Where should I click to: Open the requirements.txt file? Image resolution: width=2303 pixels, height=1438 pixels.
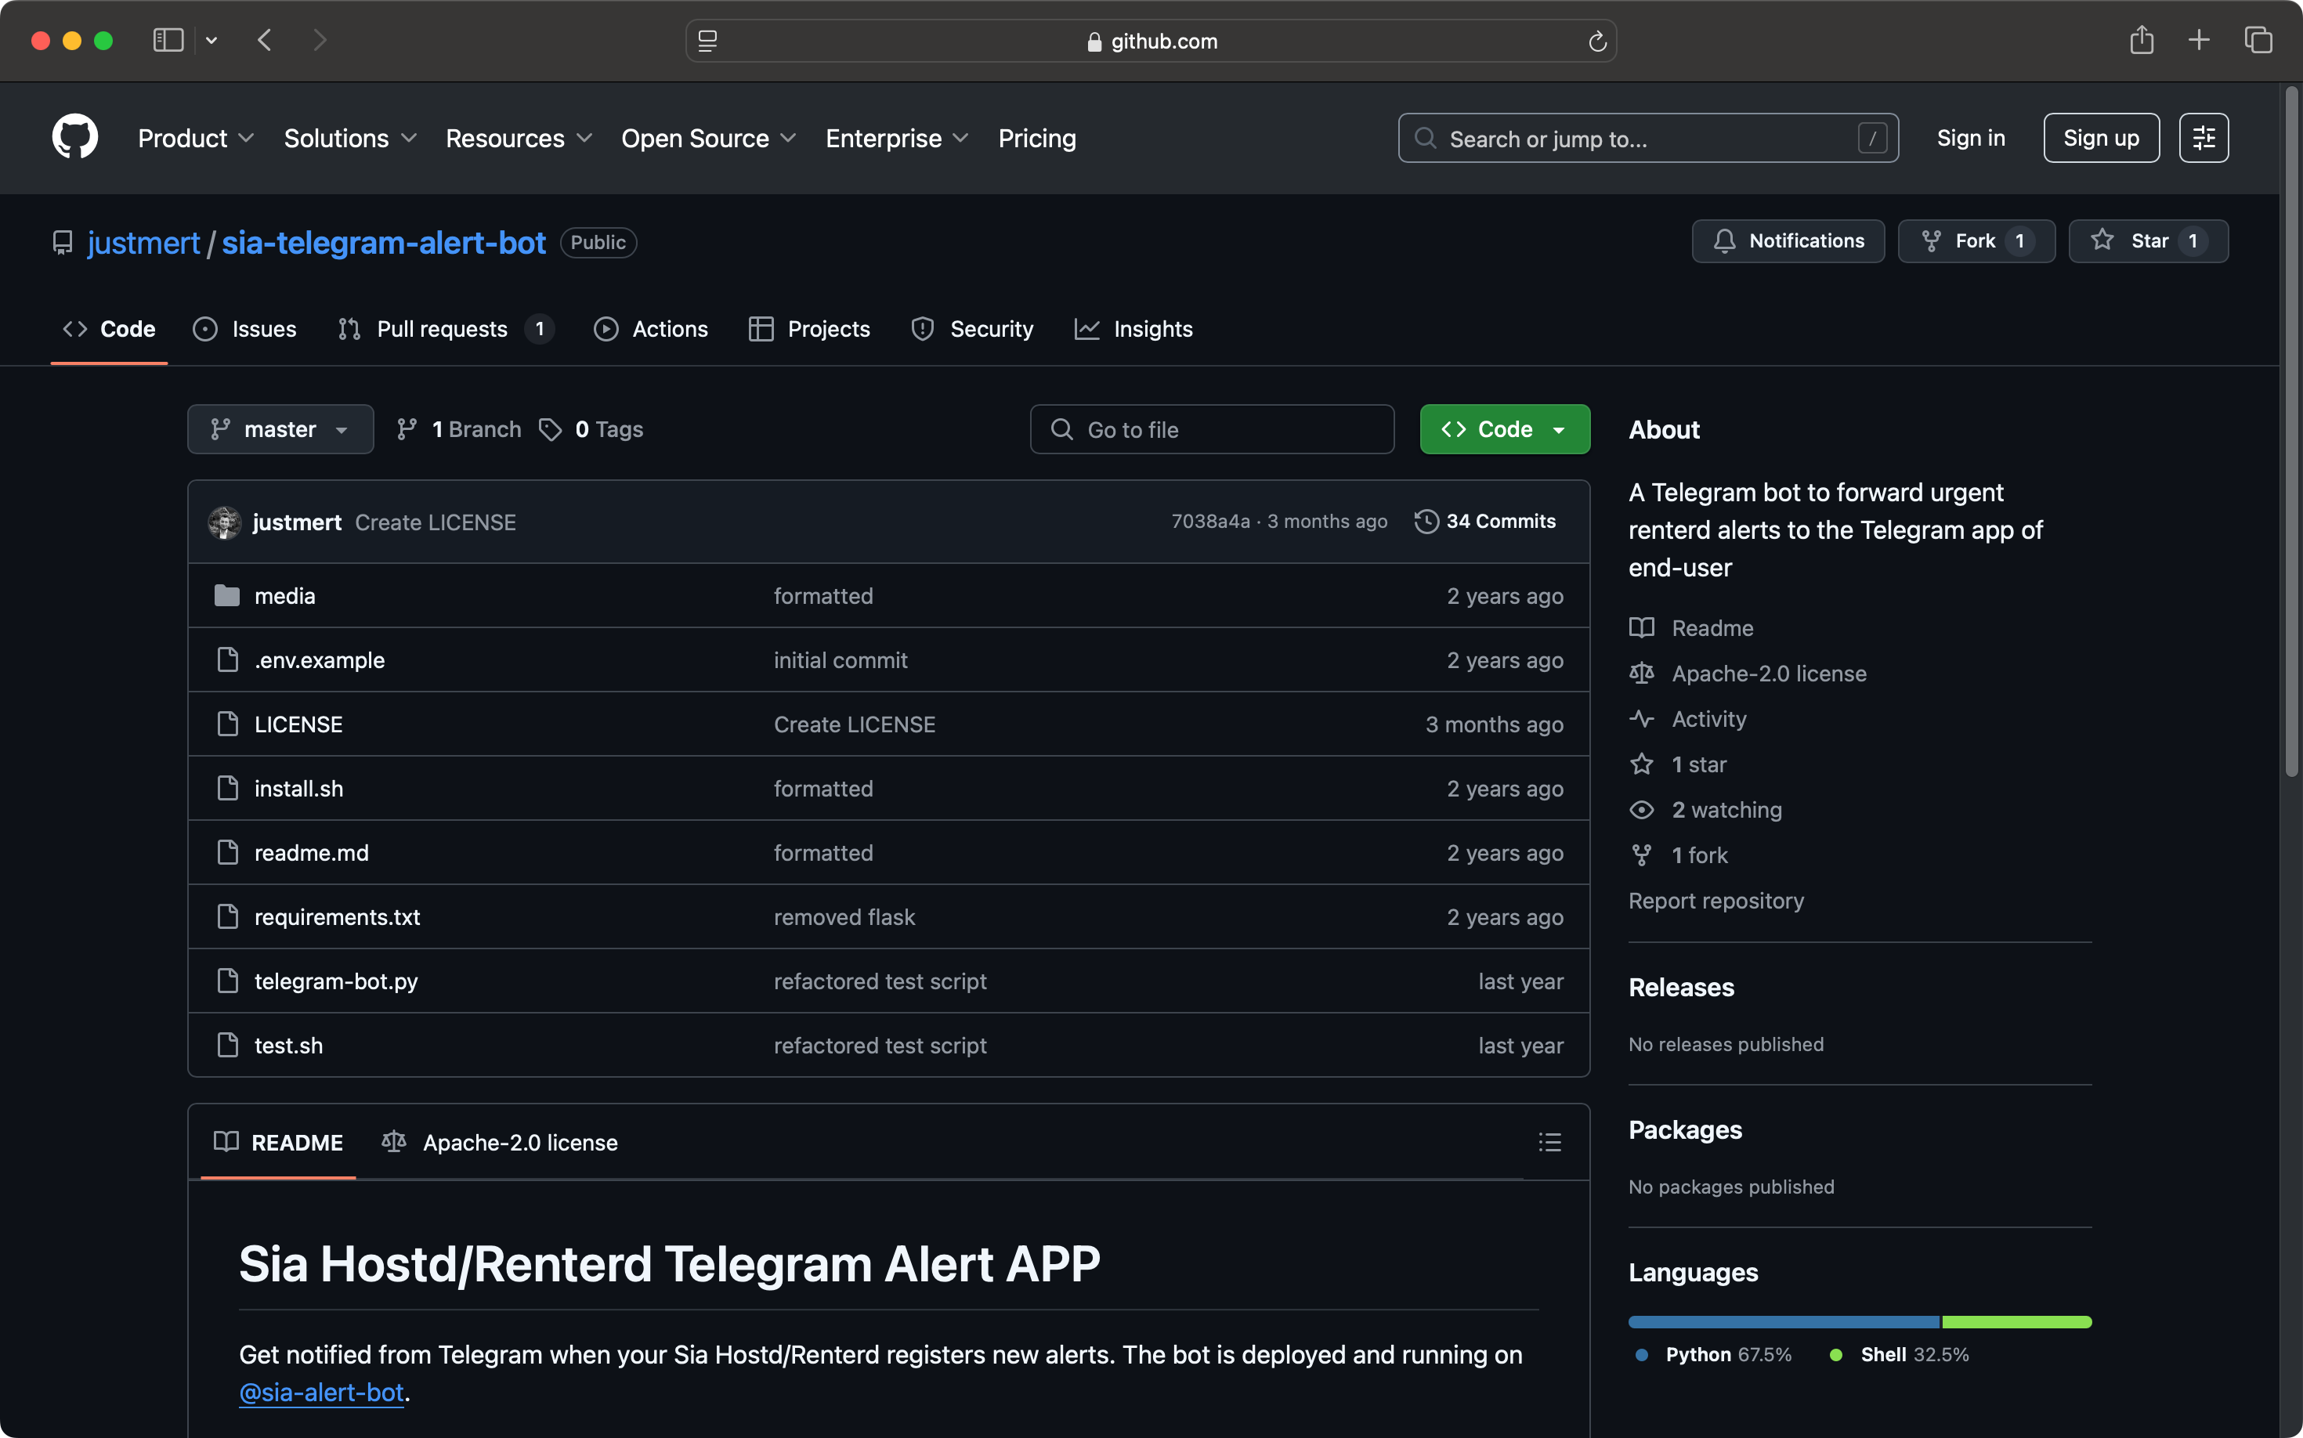tap(337, 917)
